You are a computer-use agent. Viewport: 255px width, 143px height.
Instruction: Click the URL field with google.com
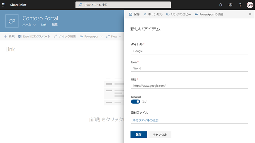[189, 86]
